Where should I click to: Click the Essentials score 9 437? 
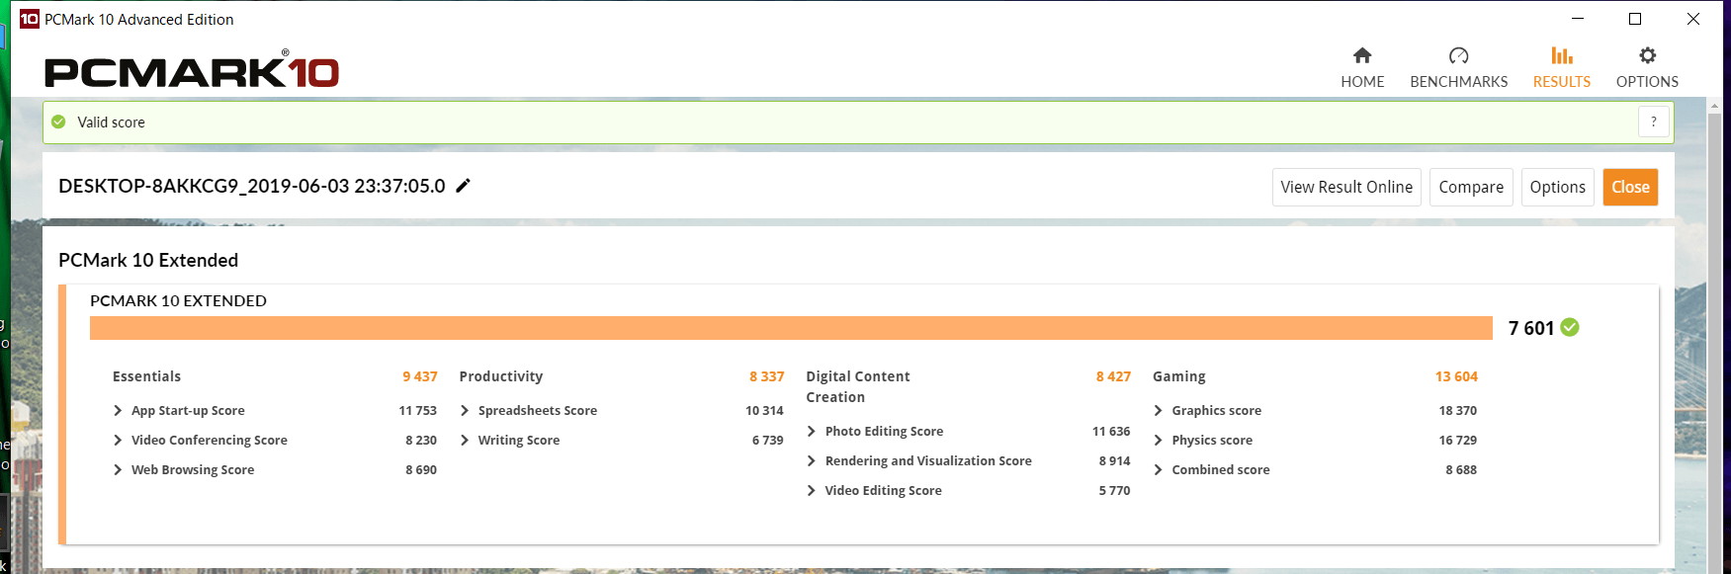420,376
